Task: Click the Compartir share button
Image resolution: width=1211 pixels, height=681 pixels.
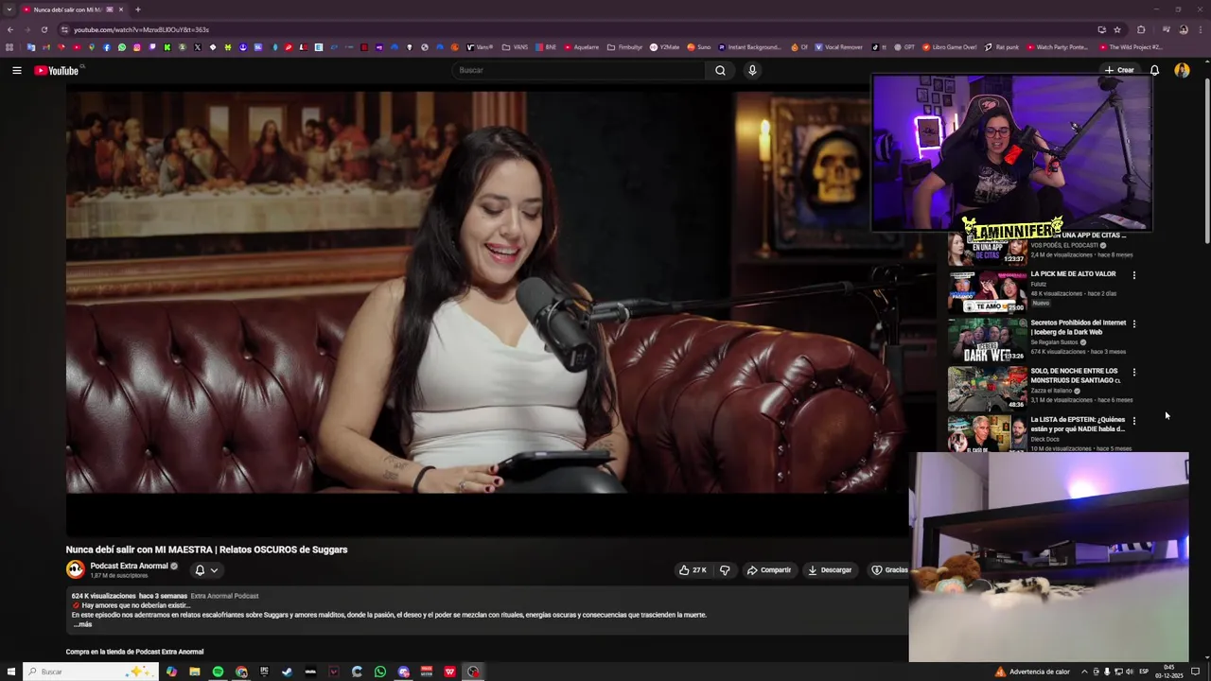Action: 768,569
